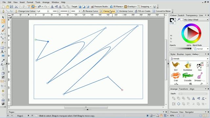
Task: Switch to the Navigator tab
Action: 189,112
